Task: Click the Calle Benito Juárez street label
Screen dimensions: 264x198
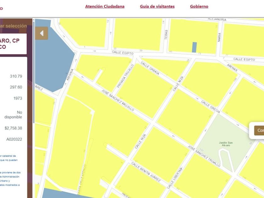Action: click(146, 172)
